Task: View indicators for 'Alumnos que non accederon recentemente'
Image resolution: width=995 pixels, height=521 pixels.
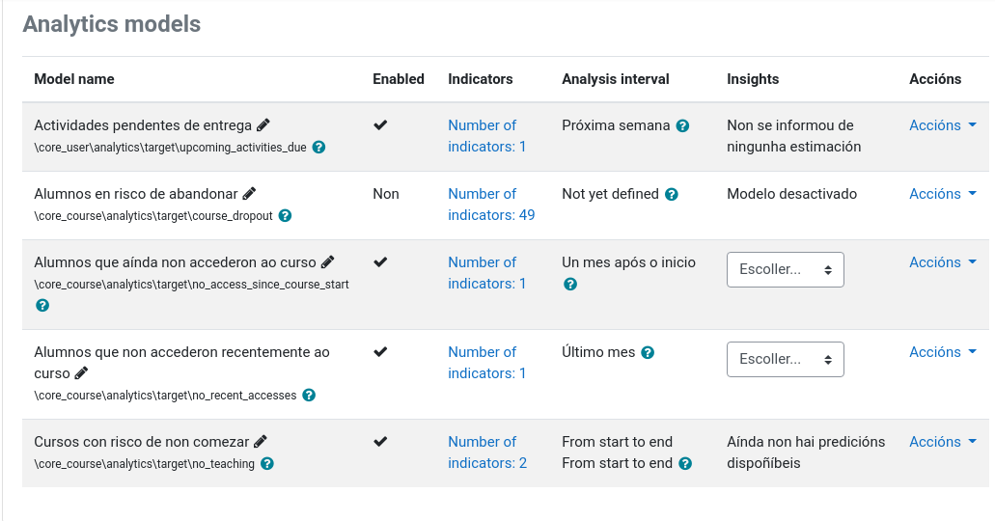Action: pos(486,363)
